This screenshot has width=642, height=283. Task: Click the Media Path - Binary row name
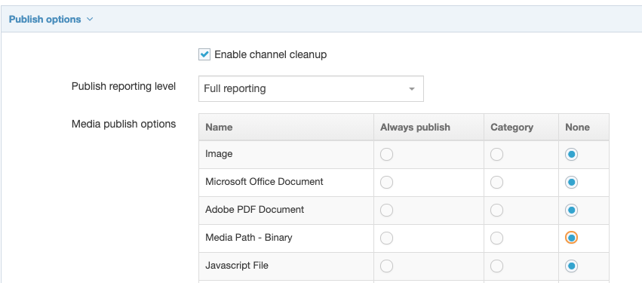coord(248,238)
